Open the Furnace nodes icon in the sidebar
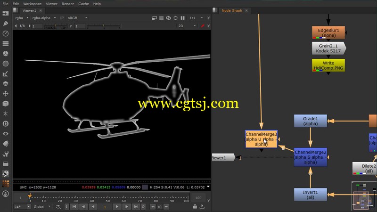 pyautogui.click(x=5, y=174)
